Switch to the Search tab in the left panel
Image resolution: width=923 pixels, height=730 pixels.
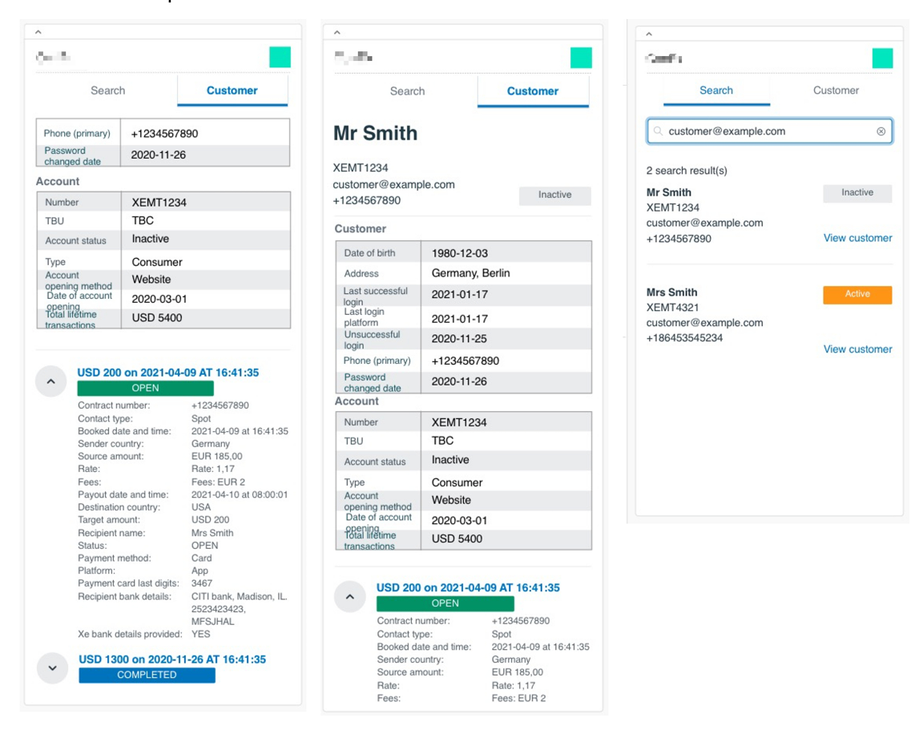coord(108,91)
